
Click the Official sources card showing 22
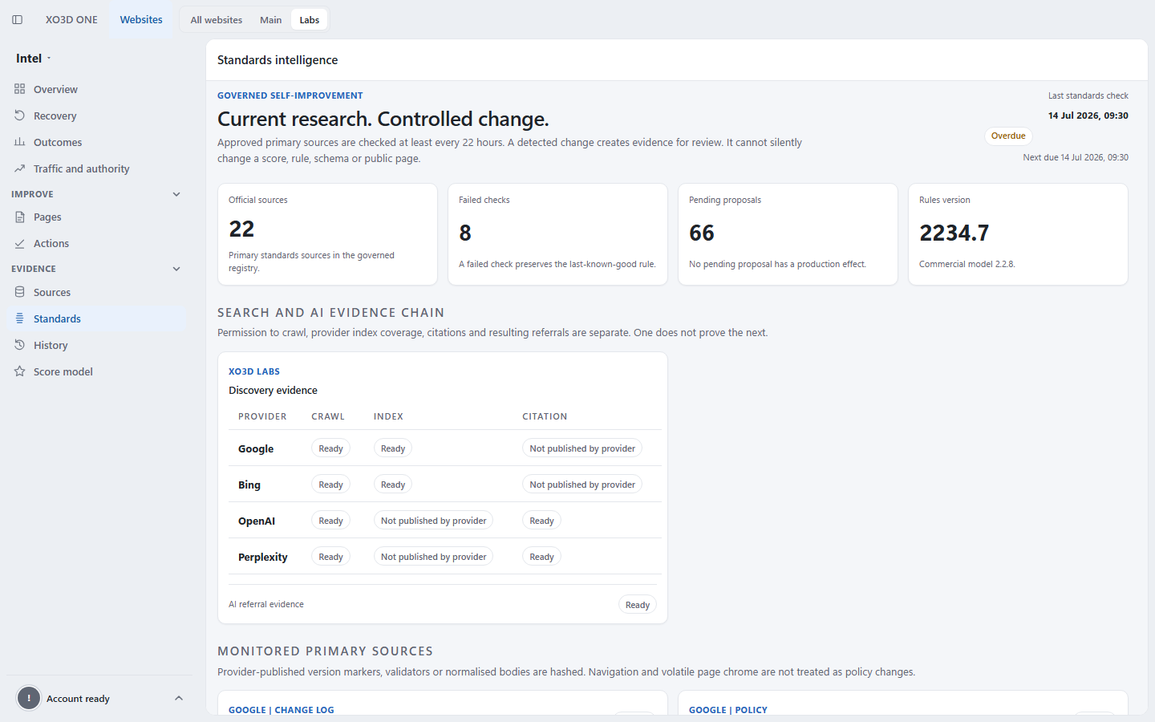pyautogui.click(x=327, y=234)
